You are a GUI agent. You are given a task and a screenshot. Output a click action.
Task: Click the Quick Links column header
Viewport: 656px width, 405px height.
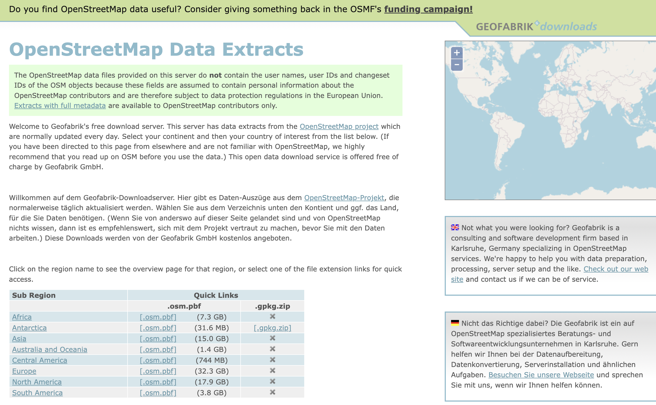216,295
